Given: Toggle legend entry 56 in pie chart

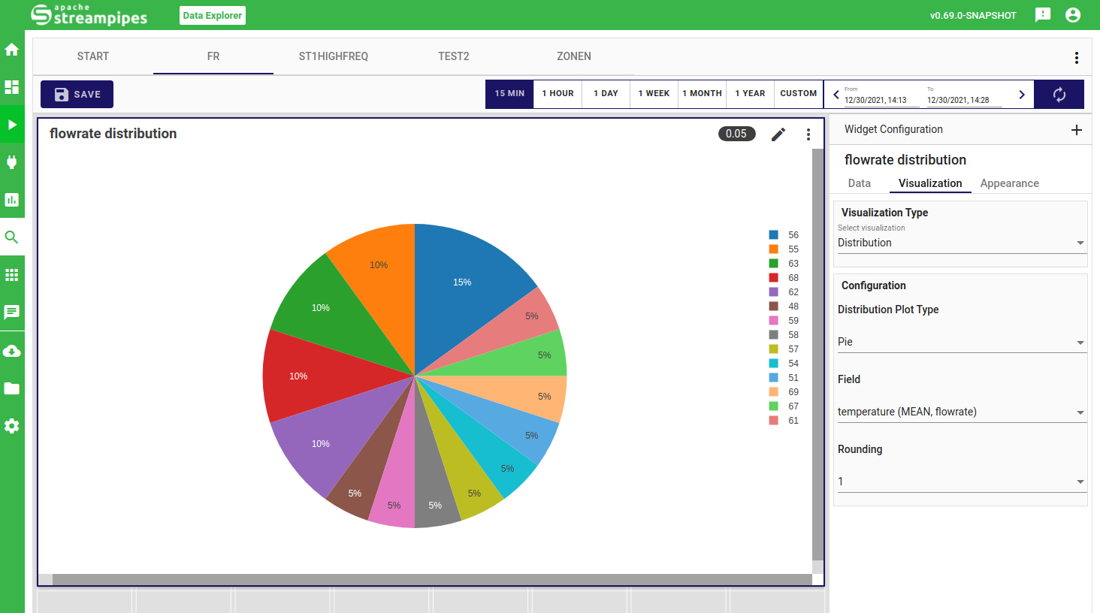Looking at the screenshot, I should pyautogui.click(x=784, y=235).
